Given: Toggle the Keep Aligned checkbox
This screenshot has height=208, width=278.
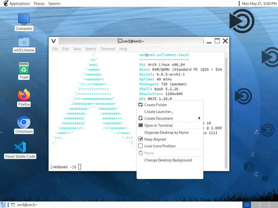Looking at the screenshot, I should point(140,139).
